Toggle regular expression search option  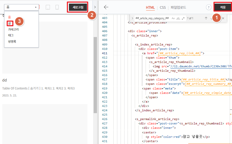click(x=183, y=18)
